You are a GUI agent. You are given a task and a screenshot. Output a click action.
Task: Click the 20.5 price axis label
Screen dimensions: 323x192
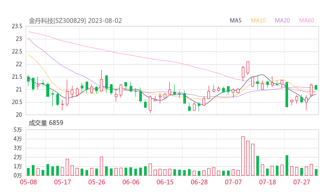point(17,103)
